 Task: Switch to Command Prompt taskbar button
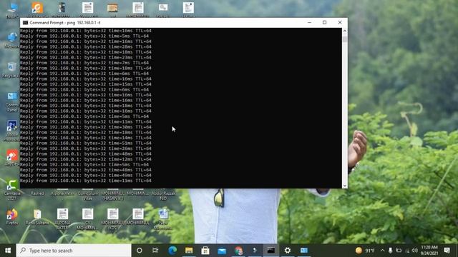[271, 251]
